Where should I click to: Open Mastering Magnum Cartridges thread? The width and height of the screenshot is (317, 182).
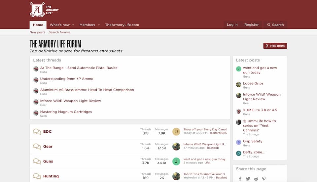(66, 112)
